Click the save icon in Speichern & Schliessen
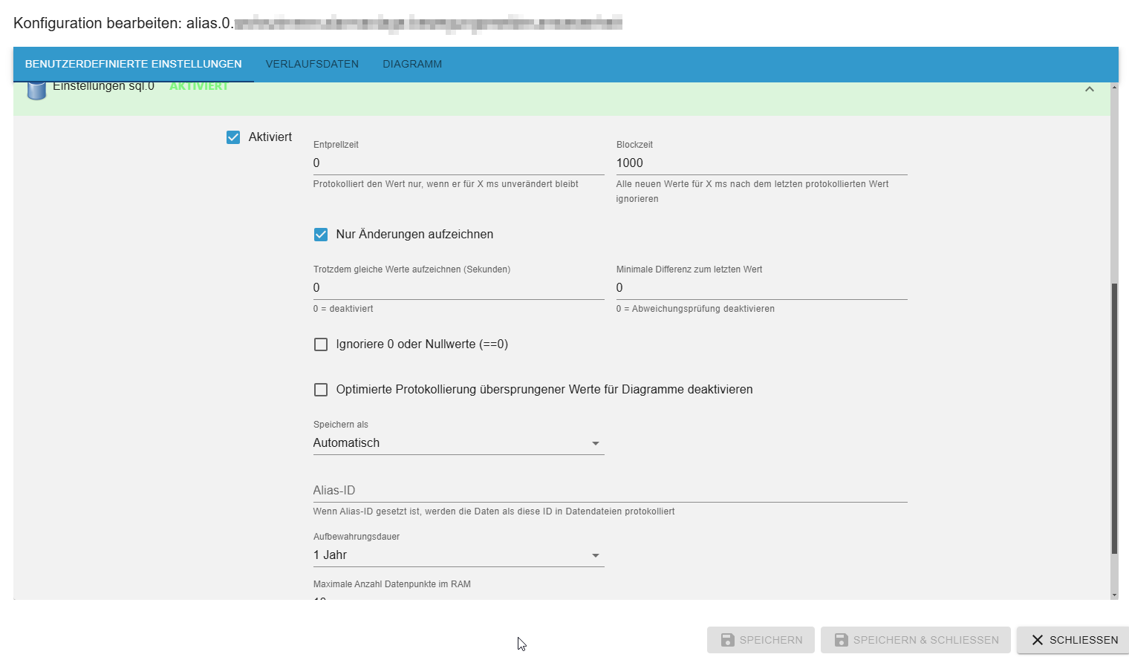The height and width of the screenshot is (657, 1129). (x=842, y=640)
